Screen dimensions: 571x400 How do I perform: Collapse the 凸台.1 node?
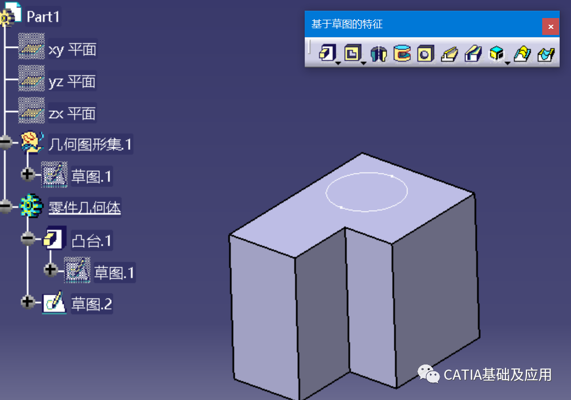point(28,238)
